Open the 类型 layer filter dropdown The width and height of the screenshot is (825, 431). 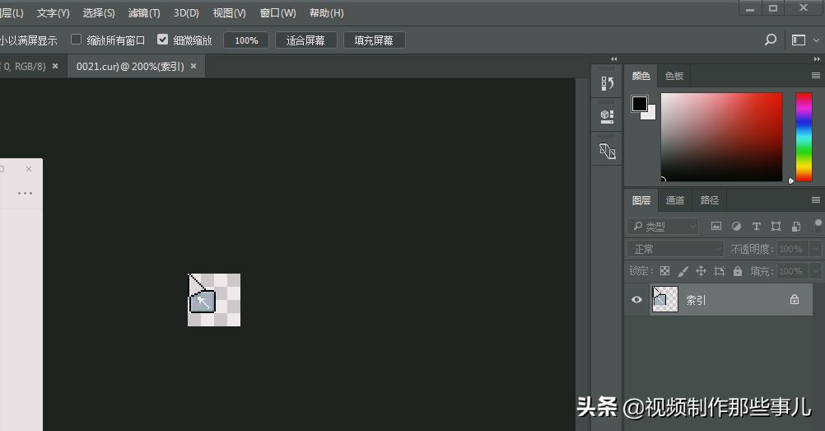(x=663, y=226)
